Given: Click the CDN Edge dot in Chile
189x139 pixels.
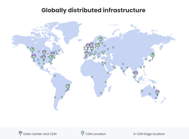Looking at the screenshot, I should [55, 97].
